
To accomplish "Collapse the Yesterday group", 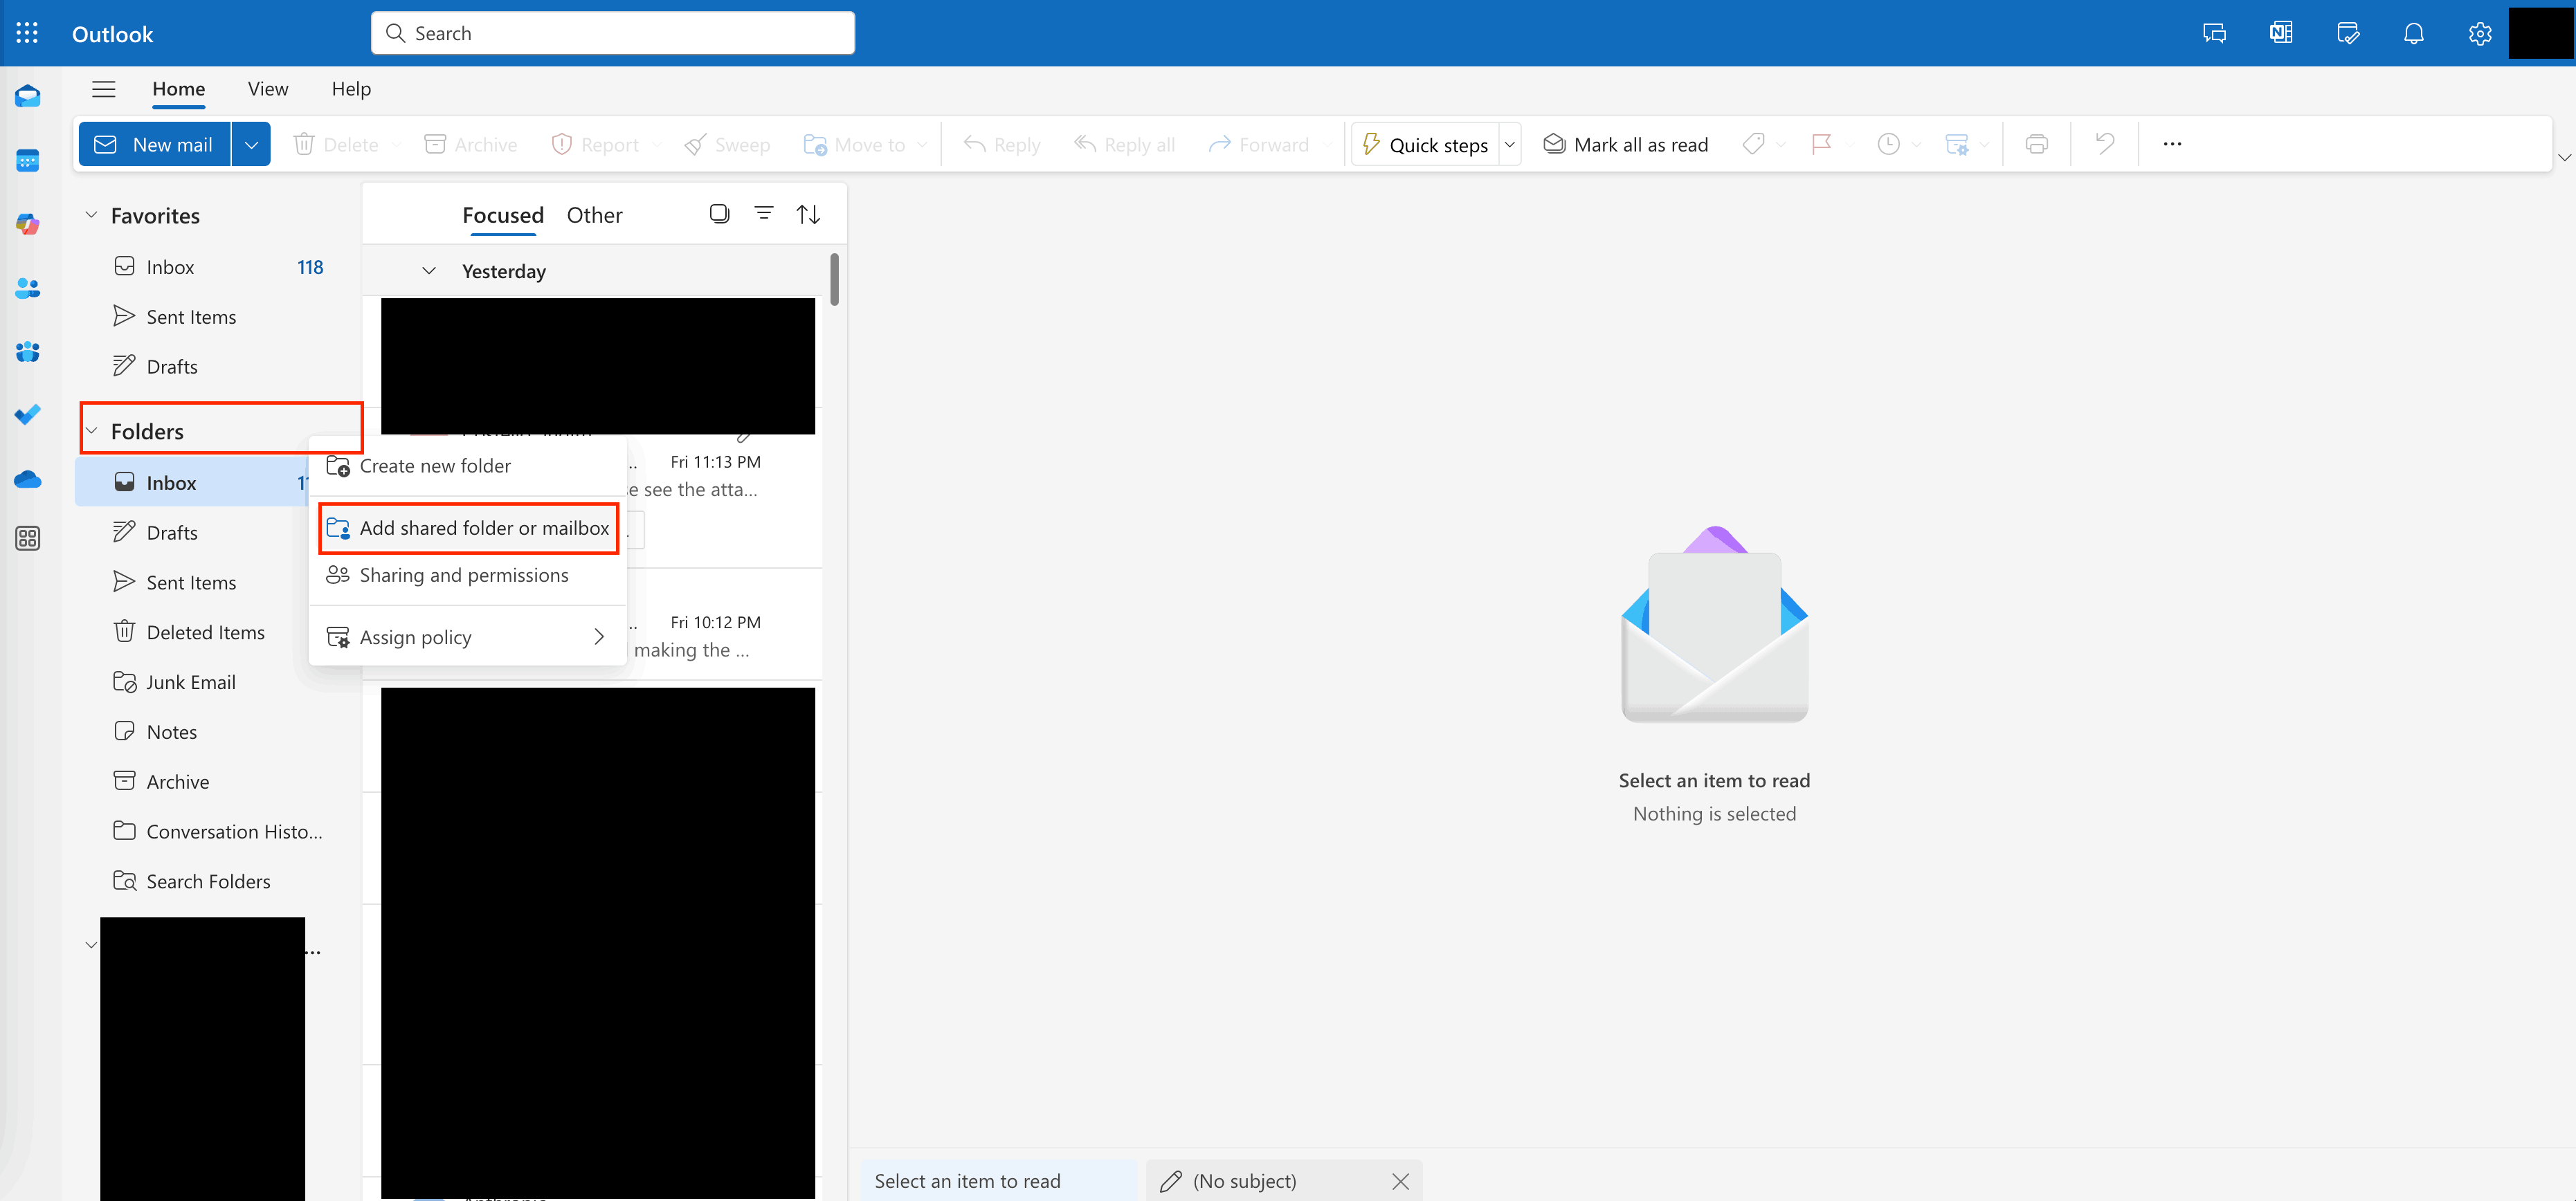I will coord(429,271).
